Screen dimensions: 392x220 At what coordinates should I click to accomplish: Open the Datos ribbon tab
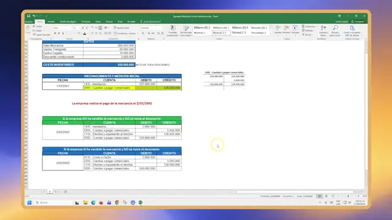98,22
